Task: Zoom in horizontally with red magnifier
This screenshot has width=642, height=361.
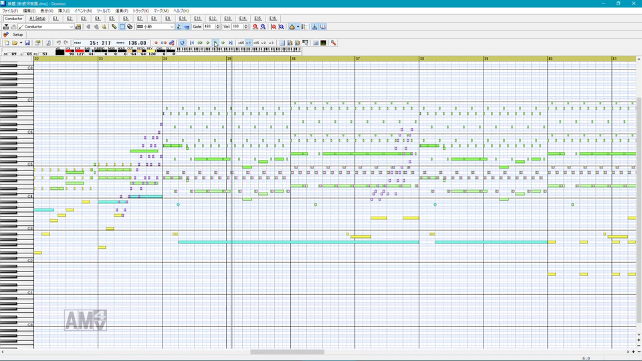Action: [255, 27]
